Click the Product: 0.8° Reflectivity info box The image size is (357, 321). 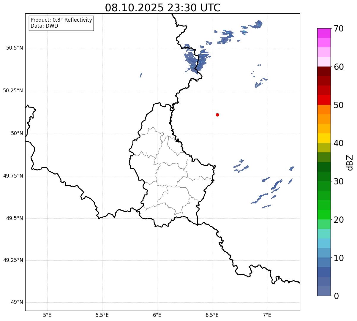(61, 23)
